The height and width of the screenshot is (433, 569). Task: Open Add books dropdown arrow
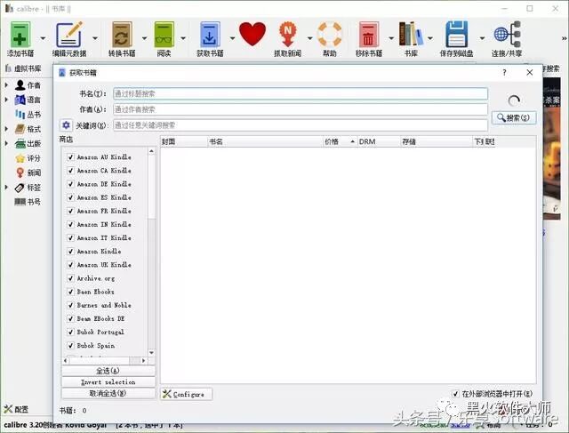43,38
